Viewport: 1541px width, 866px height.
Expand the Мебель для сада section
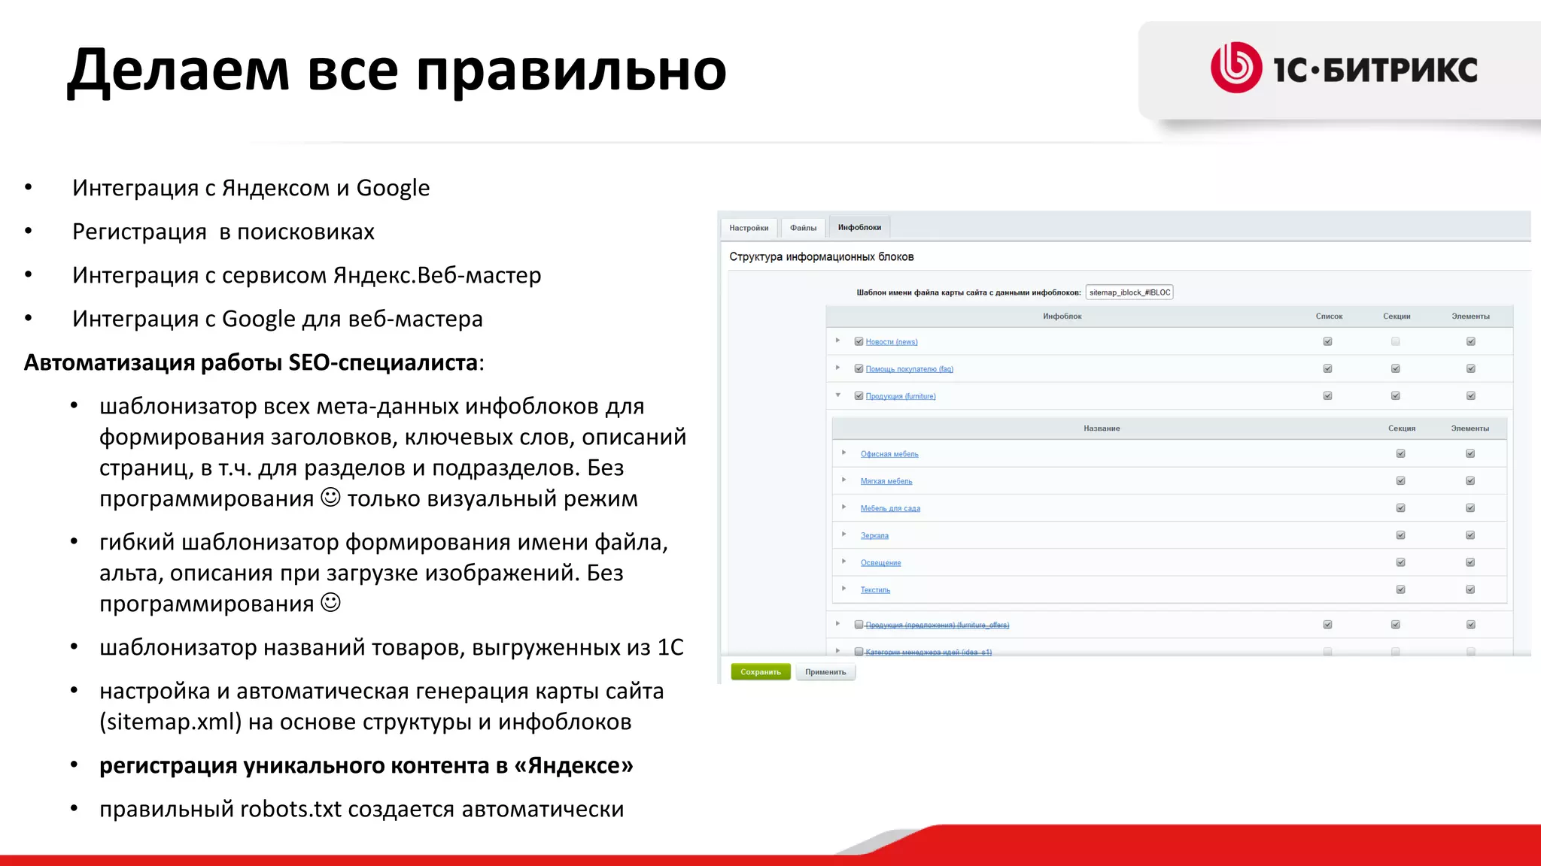click(x=843, y=507)
